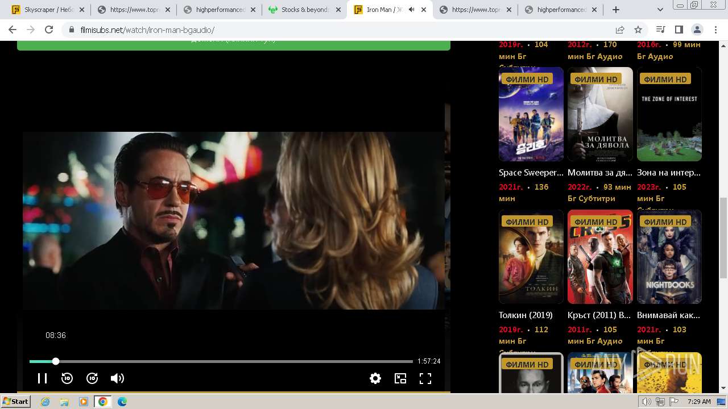Enable picture-in-picture mode
Screen dimensions: 728x409
click(400, 378)
